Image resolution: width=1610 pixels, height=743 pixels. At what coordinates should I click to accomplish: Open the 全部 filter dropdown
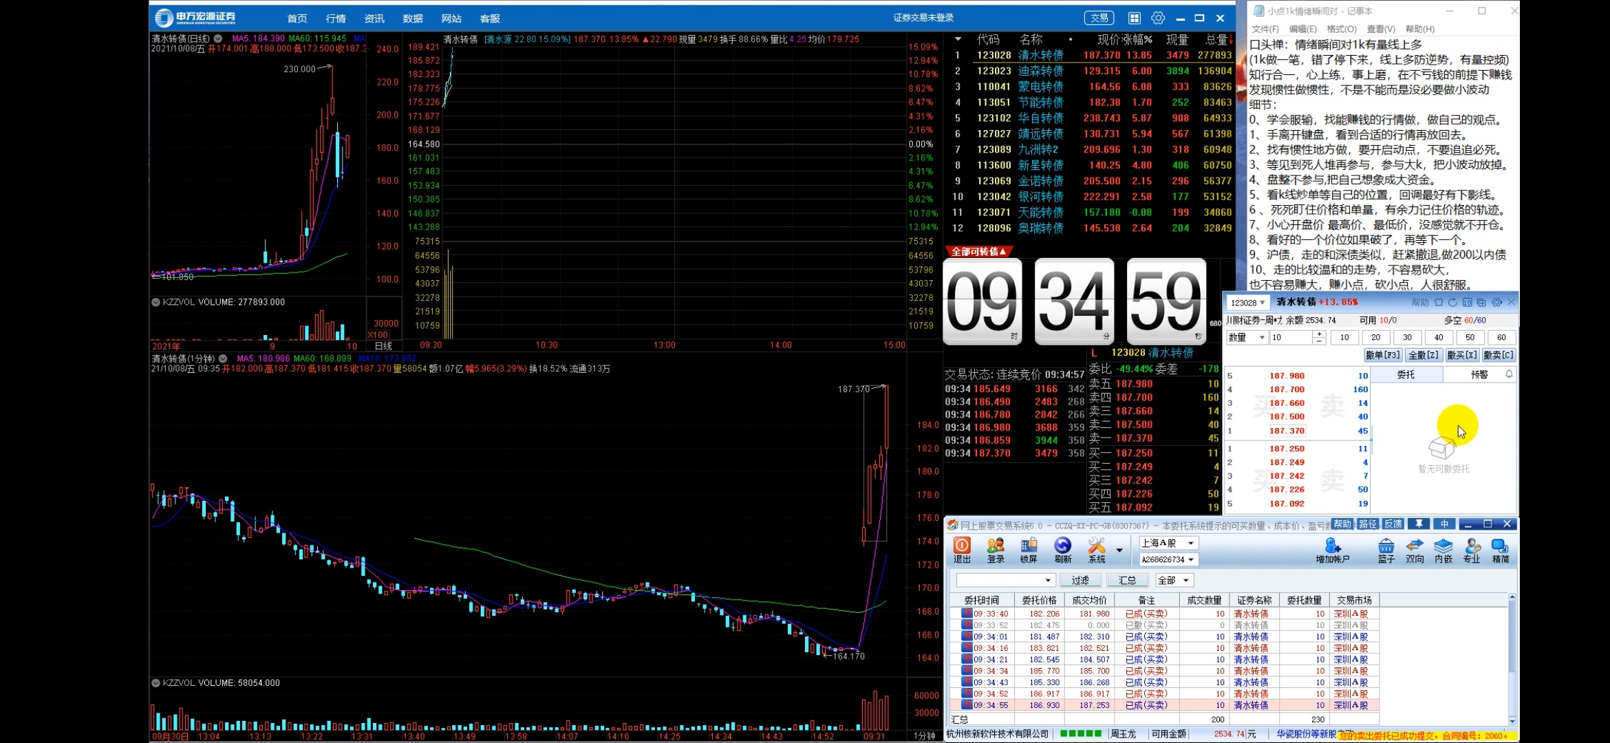coord(1174,581)
